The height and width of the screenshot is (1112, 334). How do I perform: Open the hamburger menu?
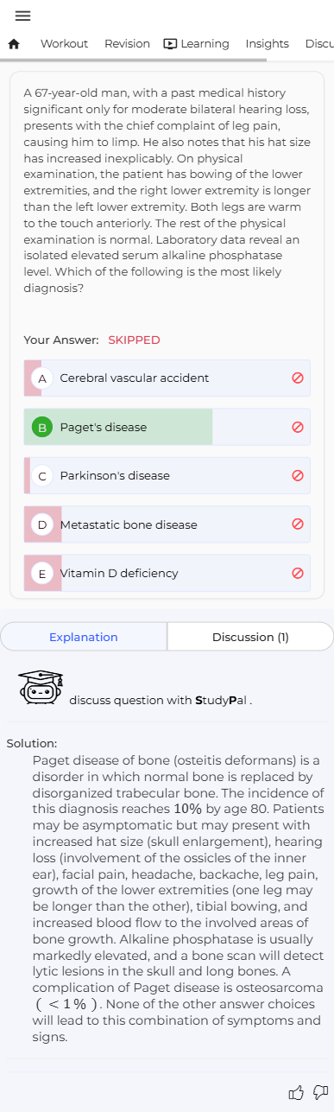[22, 16]
